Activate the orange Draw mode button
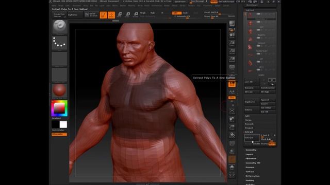330x185 pixels. 111,15
